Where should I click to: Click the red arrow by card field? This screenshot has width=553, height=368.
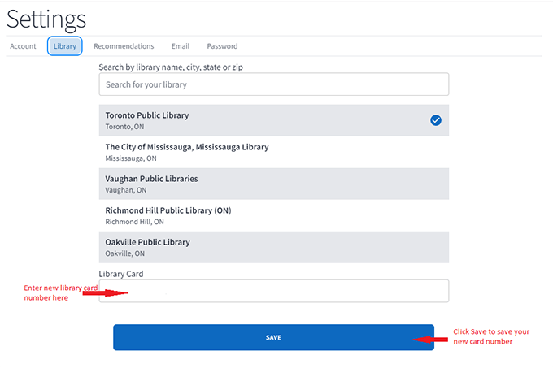104,292
